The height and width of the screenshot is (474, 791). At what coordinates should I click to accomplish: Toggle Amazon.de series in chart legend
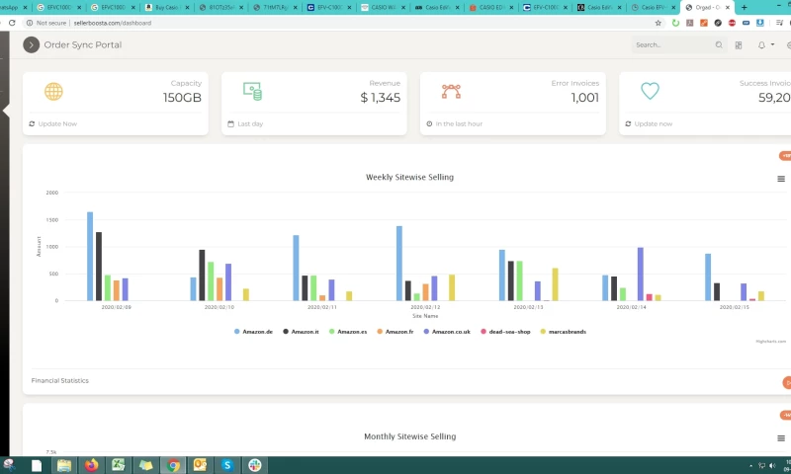(256, 332)
